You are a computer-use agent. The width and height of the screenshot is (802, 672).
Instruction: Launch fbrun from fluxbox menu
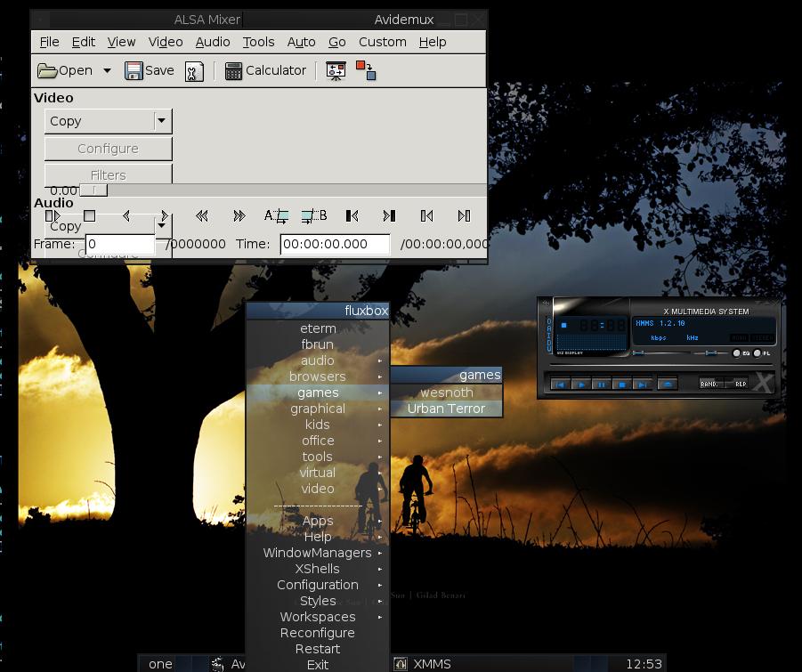pos(318,344)
